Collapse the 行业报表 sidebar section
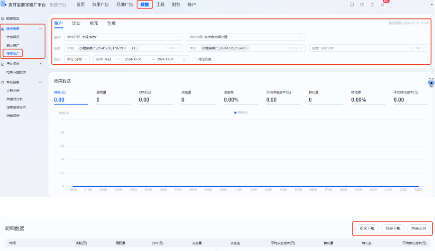The width and height of the screenshot is (435, 251). click(40, 64)
